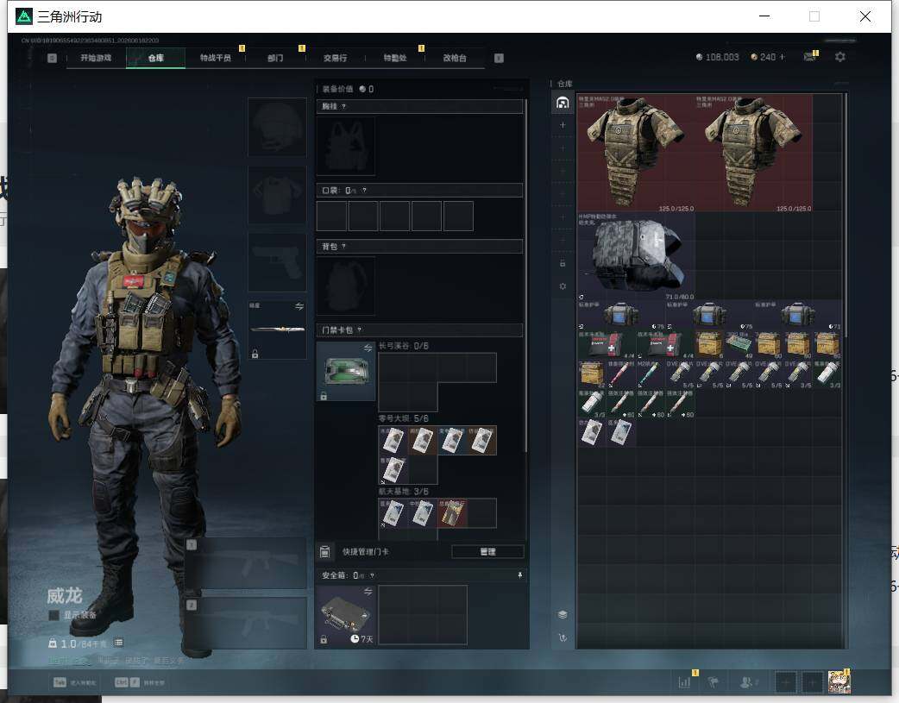Viewport: 899px width, 703px height.
Task: Select the green circuit board item
Action: (739, 345)
